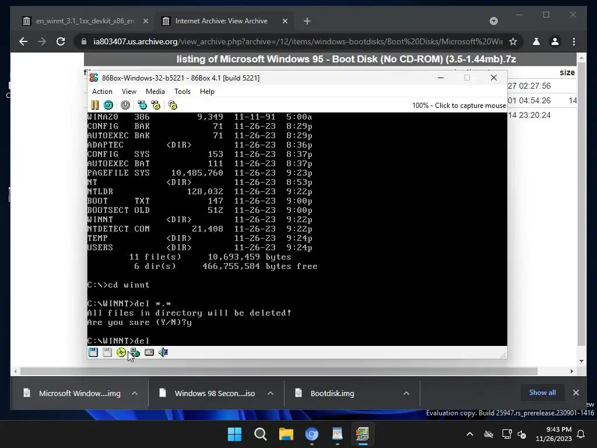Go back in browser history
This screenshot has height=448, width=597.
(23, 41)
